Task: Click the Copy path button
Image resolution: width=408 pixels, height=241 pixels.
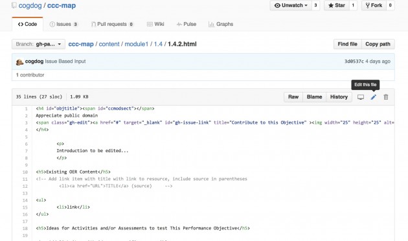Action: click(378, 44)
